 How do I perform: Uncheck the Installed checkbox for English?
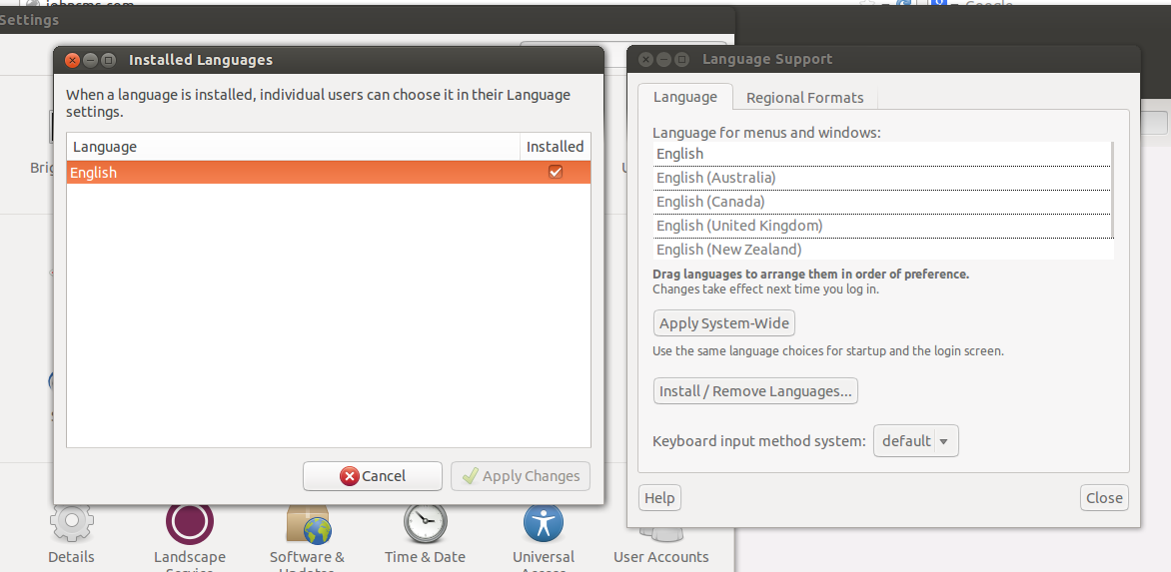556,172
